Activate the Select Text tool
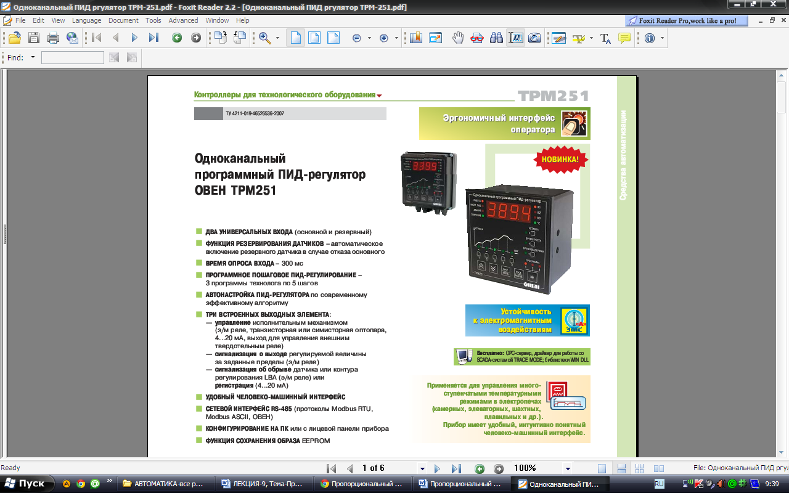The image size is (789, 493). tap(515, 38)
